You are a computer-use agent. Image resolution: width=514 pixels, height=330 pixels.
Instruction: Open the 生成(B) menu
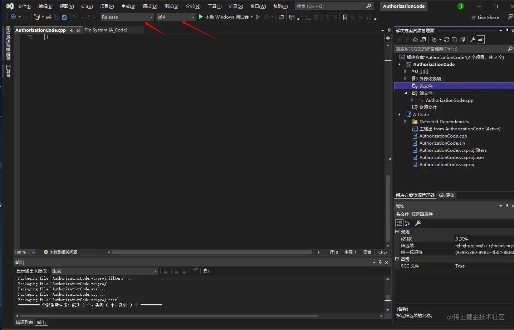128,6
